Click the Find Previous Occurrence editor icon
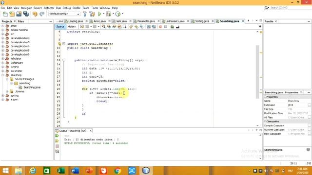 click(109, 27)
